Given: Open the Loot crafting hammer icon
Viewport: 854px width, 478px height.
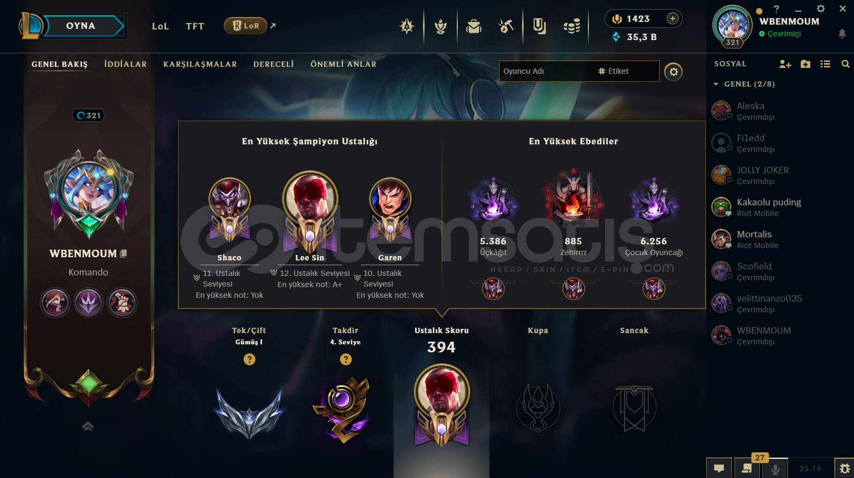Looking at the screenshot, I should point(506,26).
